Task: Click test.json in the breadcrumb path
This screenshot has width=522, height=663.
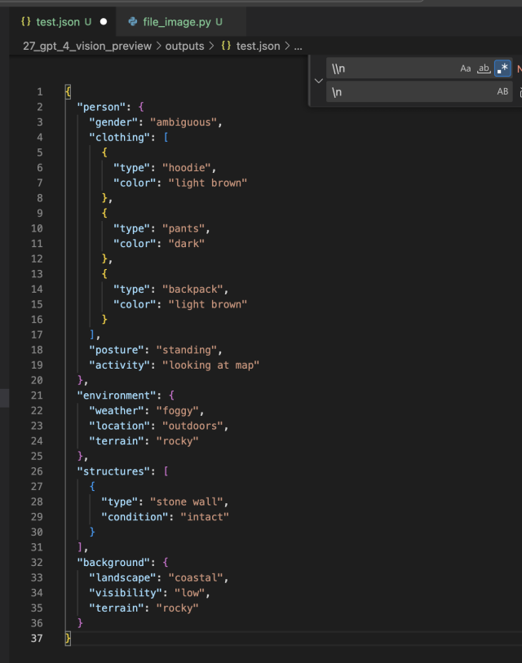Action: pos(258,46)
